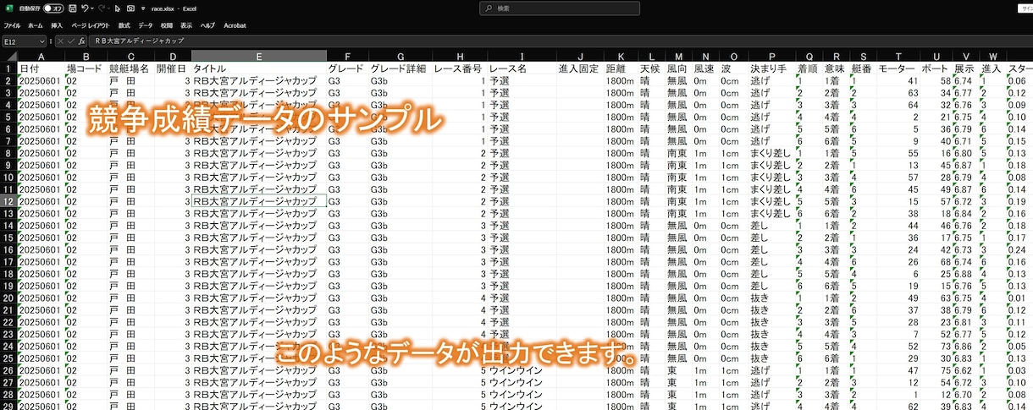Viewport: 1033px width, 410px height.
Task: Click the 東 wind cell in row 27
Action: click(678, 382)
